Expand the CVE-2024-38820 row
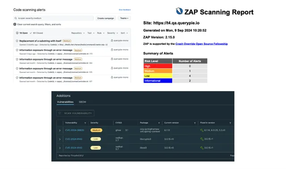The height and width of the screenshot is (169, 286). tap(60, 130)
